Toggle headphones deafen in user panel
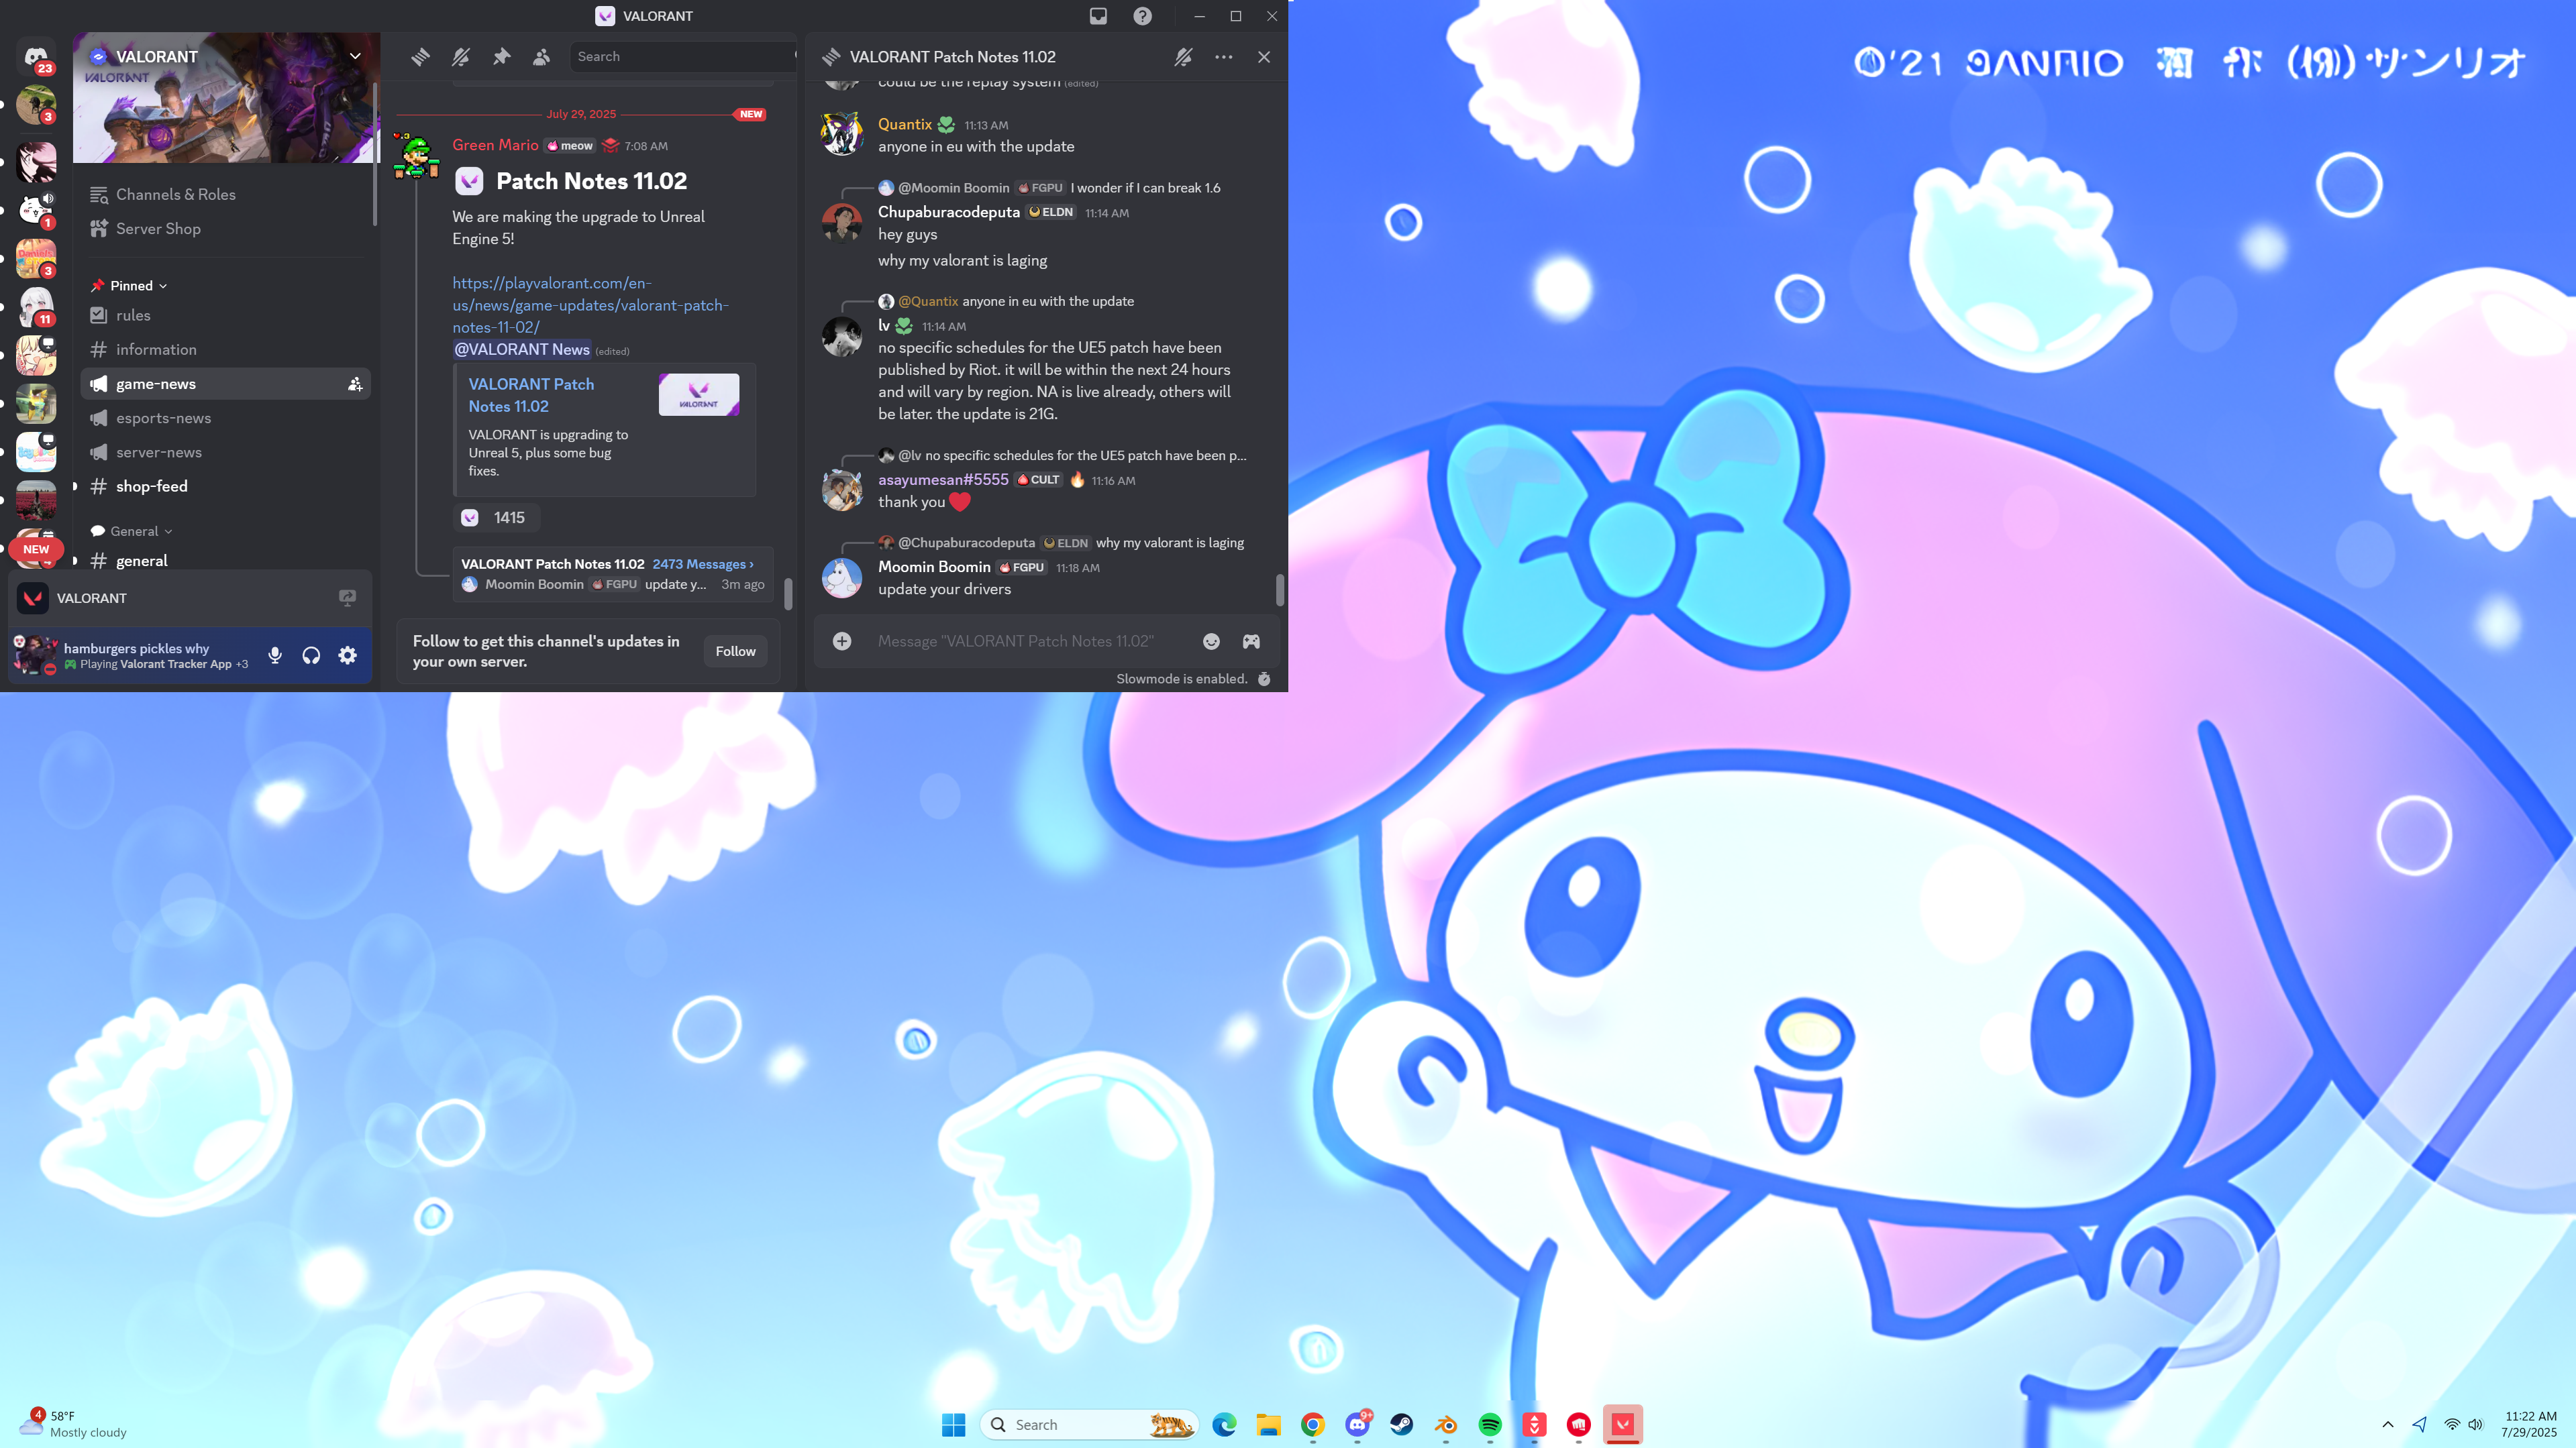This screenshot has width=2576, height=1448. (311, 655)
